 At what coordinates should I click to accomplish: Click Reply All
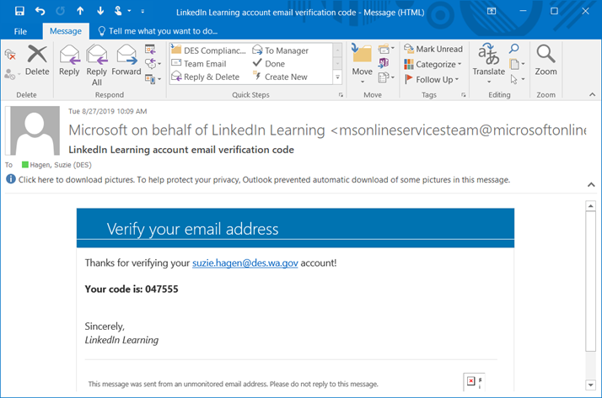(97, 65)
